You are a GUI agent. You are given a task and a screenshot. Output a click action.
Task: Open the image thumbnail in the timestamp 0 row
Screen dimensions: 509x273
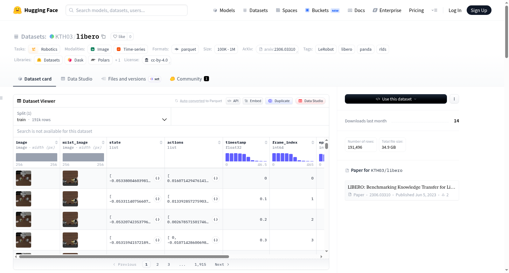[24, 178]
